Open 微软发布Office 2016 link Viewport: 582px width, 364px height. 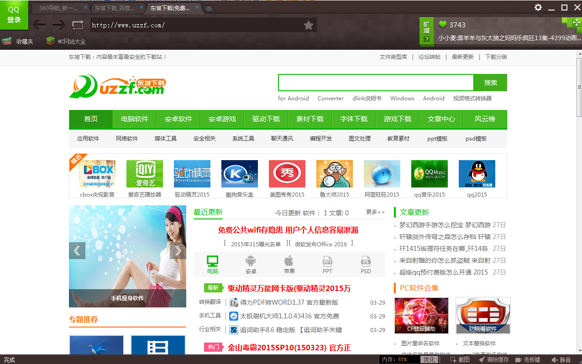tap(321, 244)
